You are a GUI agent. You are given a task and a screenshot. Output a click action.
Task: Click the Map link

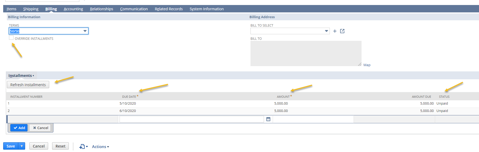click(x=367, y=65)
